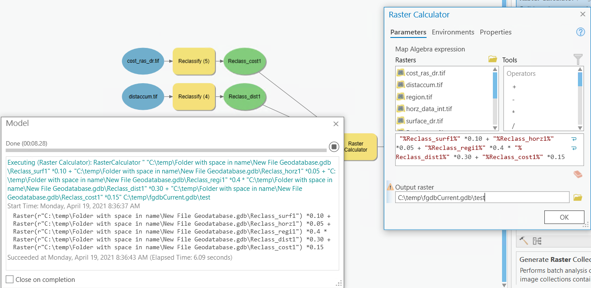
Task: Click the stop button on model progress
Action: [334, 147]
